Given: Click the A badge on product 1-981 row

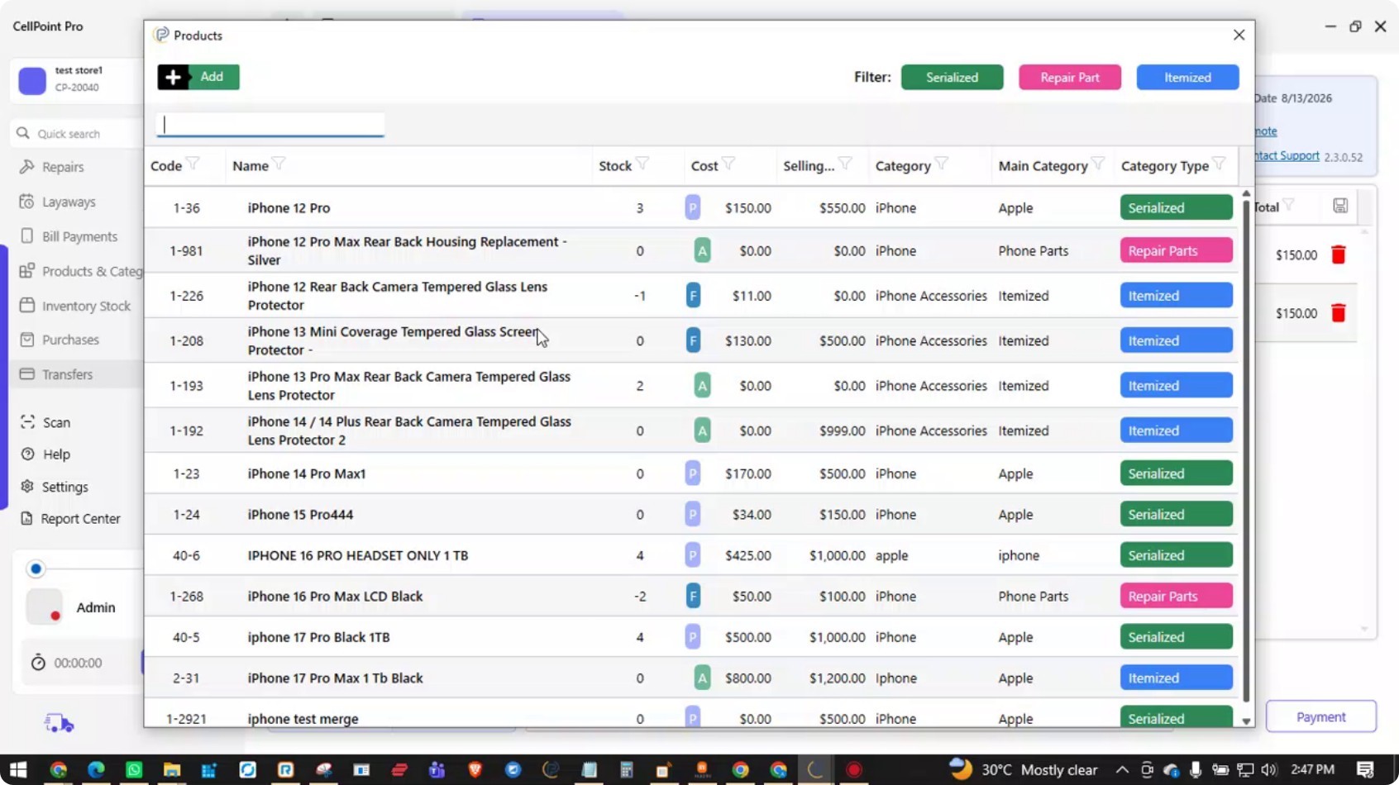Looking at the screenshot, I should [702, 250].
